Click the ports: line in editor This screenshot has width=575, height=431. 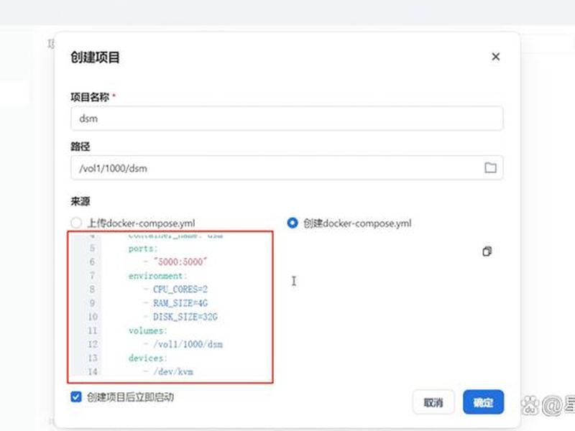pyautogui.click(x=143, y=249)
